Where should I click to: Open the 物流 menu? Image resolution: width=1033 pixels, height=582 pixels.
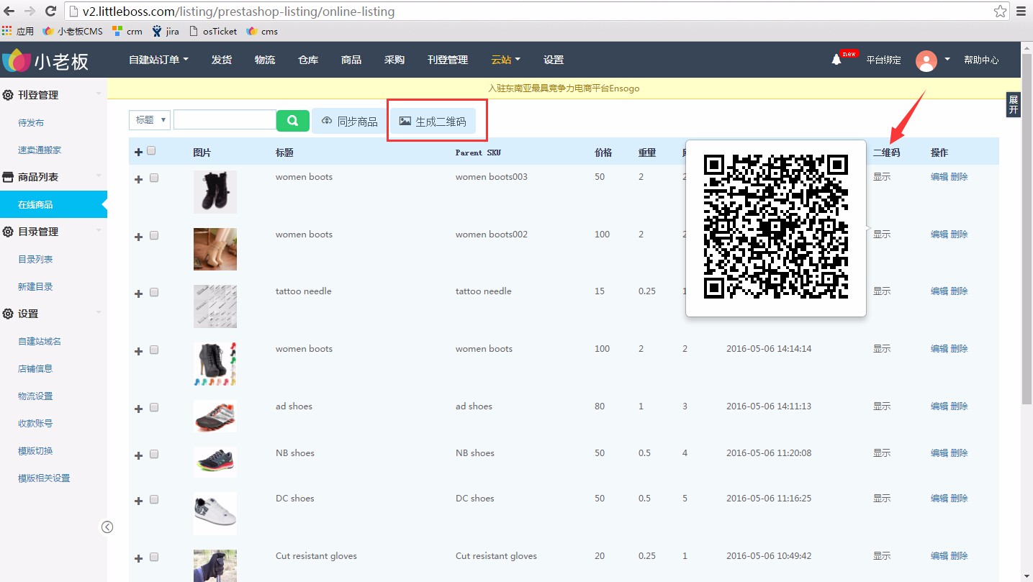click(265, 60)
